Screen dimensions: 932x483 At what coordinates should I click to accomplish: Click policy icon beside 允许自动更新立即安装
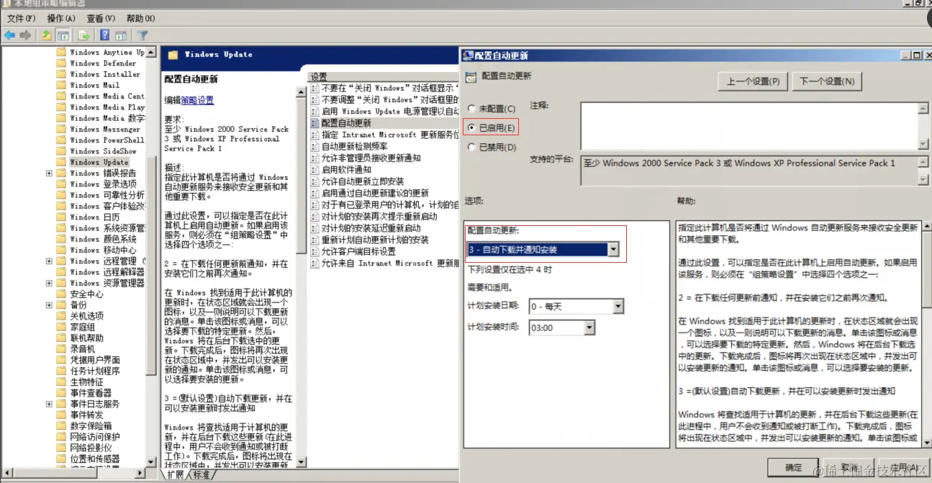[x=315, y=181]
